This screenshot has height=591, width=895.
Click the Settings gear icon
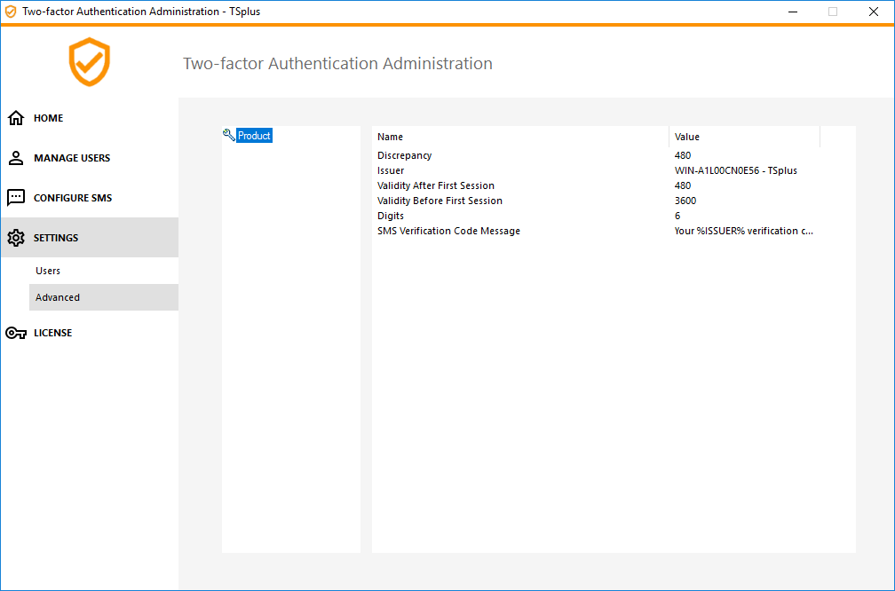click(x=15, y=237)
